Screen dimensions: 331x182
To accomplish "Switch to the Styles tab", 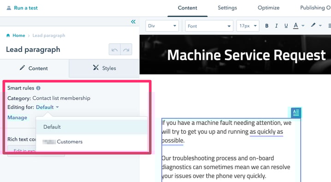I will click(x=104, y=68).
